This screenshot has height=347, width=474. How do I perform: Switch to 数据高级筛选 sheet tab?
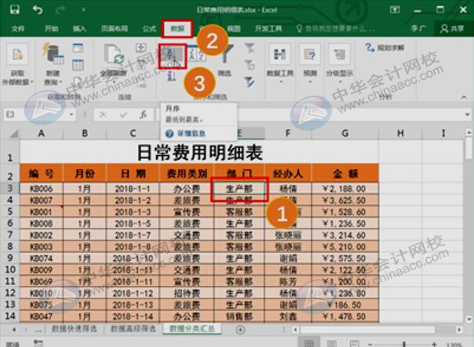pos(133,329)
